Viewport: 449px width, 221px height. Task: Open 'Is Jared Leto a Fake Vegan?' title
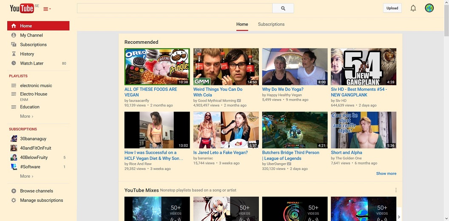pos(221,153)
